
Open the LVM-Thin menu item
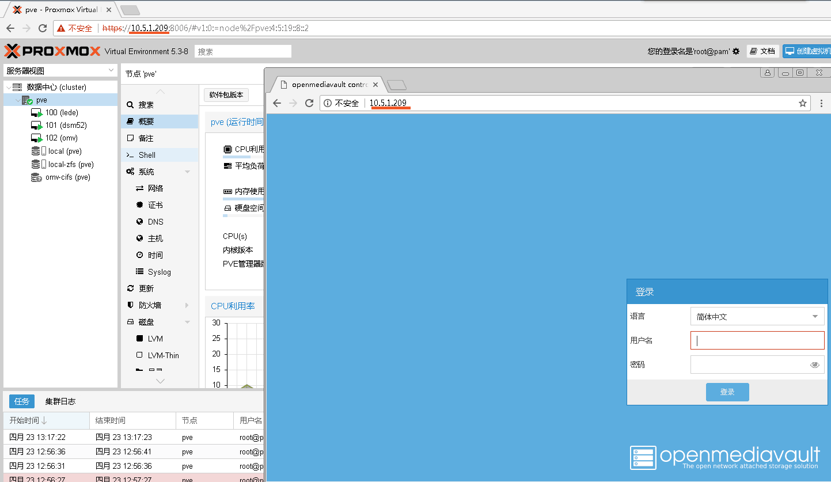[160, 355]
